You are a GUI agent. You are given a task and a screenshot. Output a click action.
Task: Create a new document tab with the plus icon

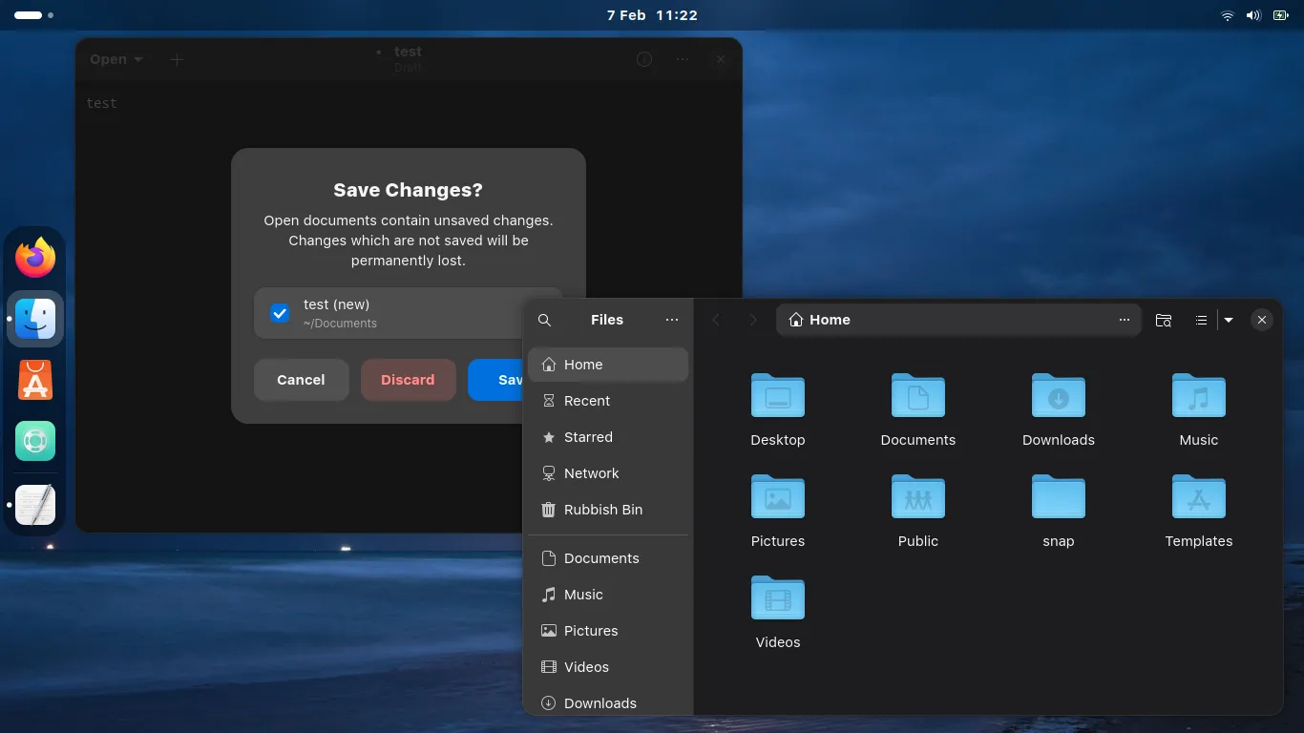point(177,59)
